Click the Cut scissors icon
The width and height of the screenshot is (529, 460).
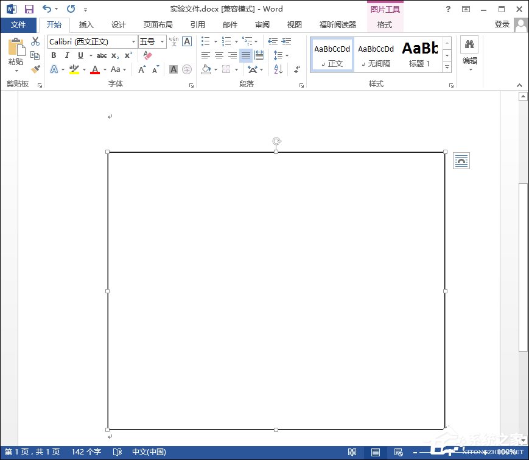click(35, 41)
